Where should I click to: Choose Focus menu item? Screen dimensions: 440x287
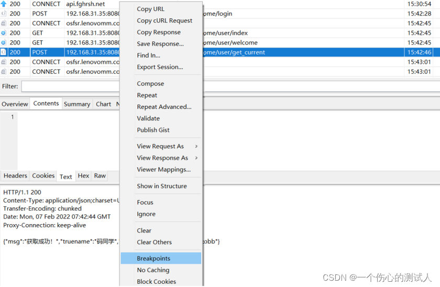145,202
